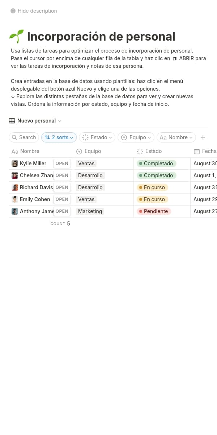Add a filter with the plus icon
The image size is (217, 435).
click(x=203, y=137)
